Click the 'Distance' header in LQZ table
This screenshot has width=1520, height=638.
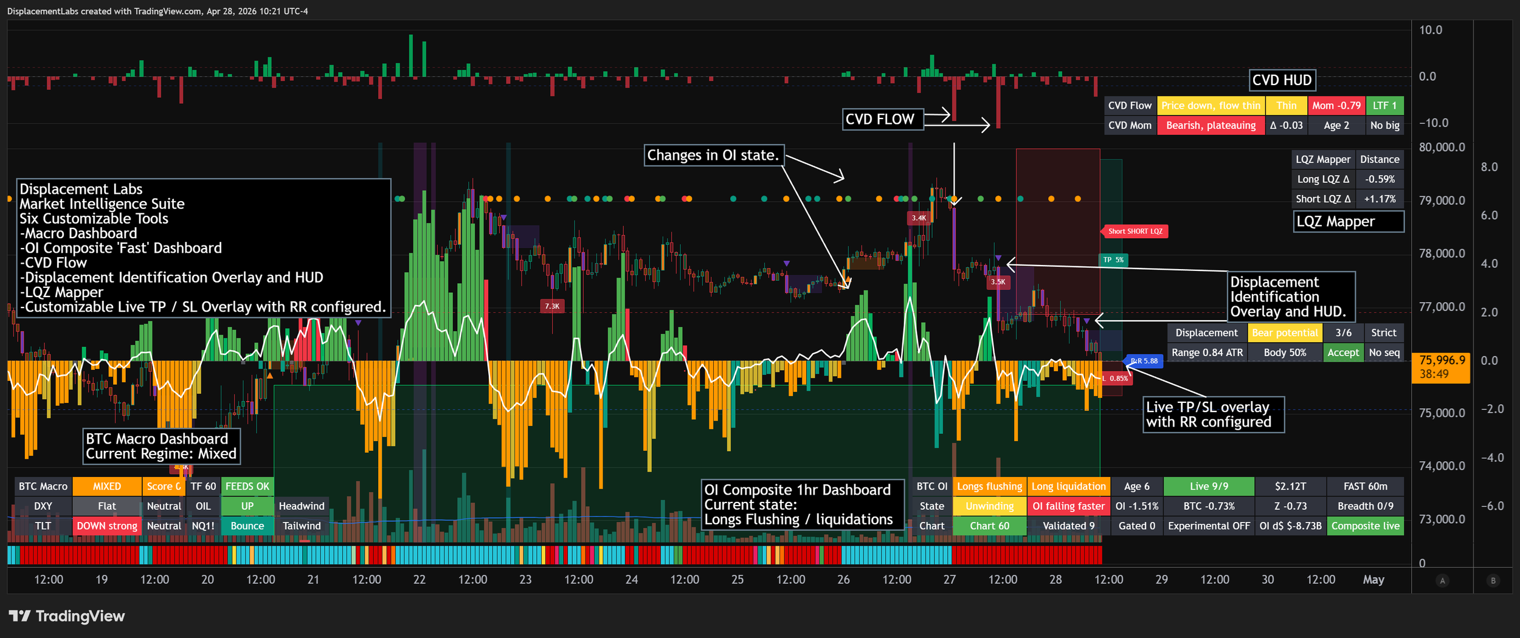coord(1379,159)
